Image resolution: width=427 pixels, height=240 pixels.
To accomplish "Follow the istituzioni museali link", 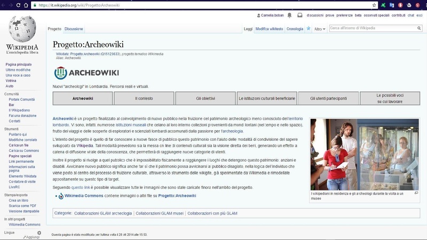I will pyautogui.click(x=131, y=125).
